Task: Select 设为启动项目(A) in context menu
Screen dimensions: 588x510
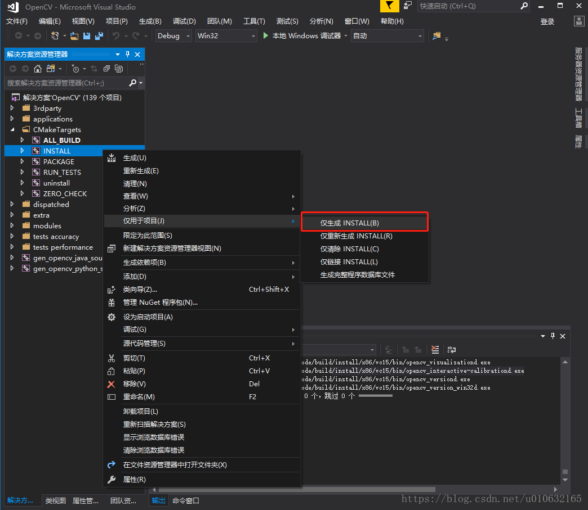Action: 202,317
